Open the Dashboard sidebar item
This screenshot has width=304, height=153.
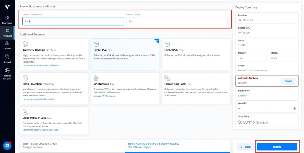point(7,20)
